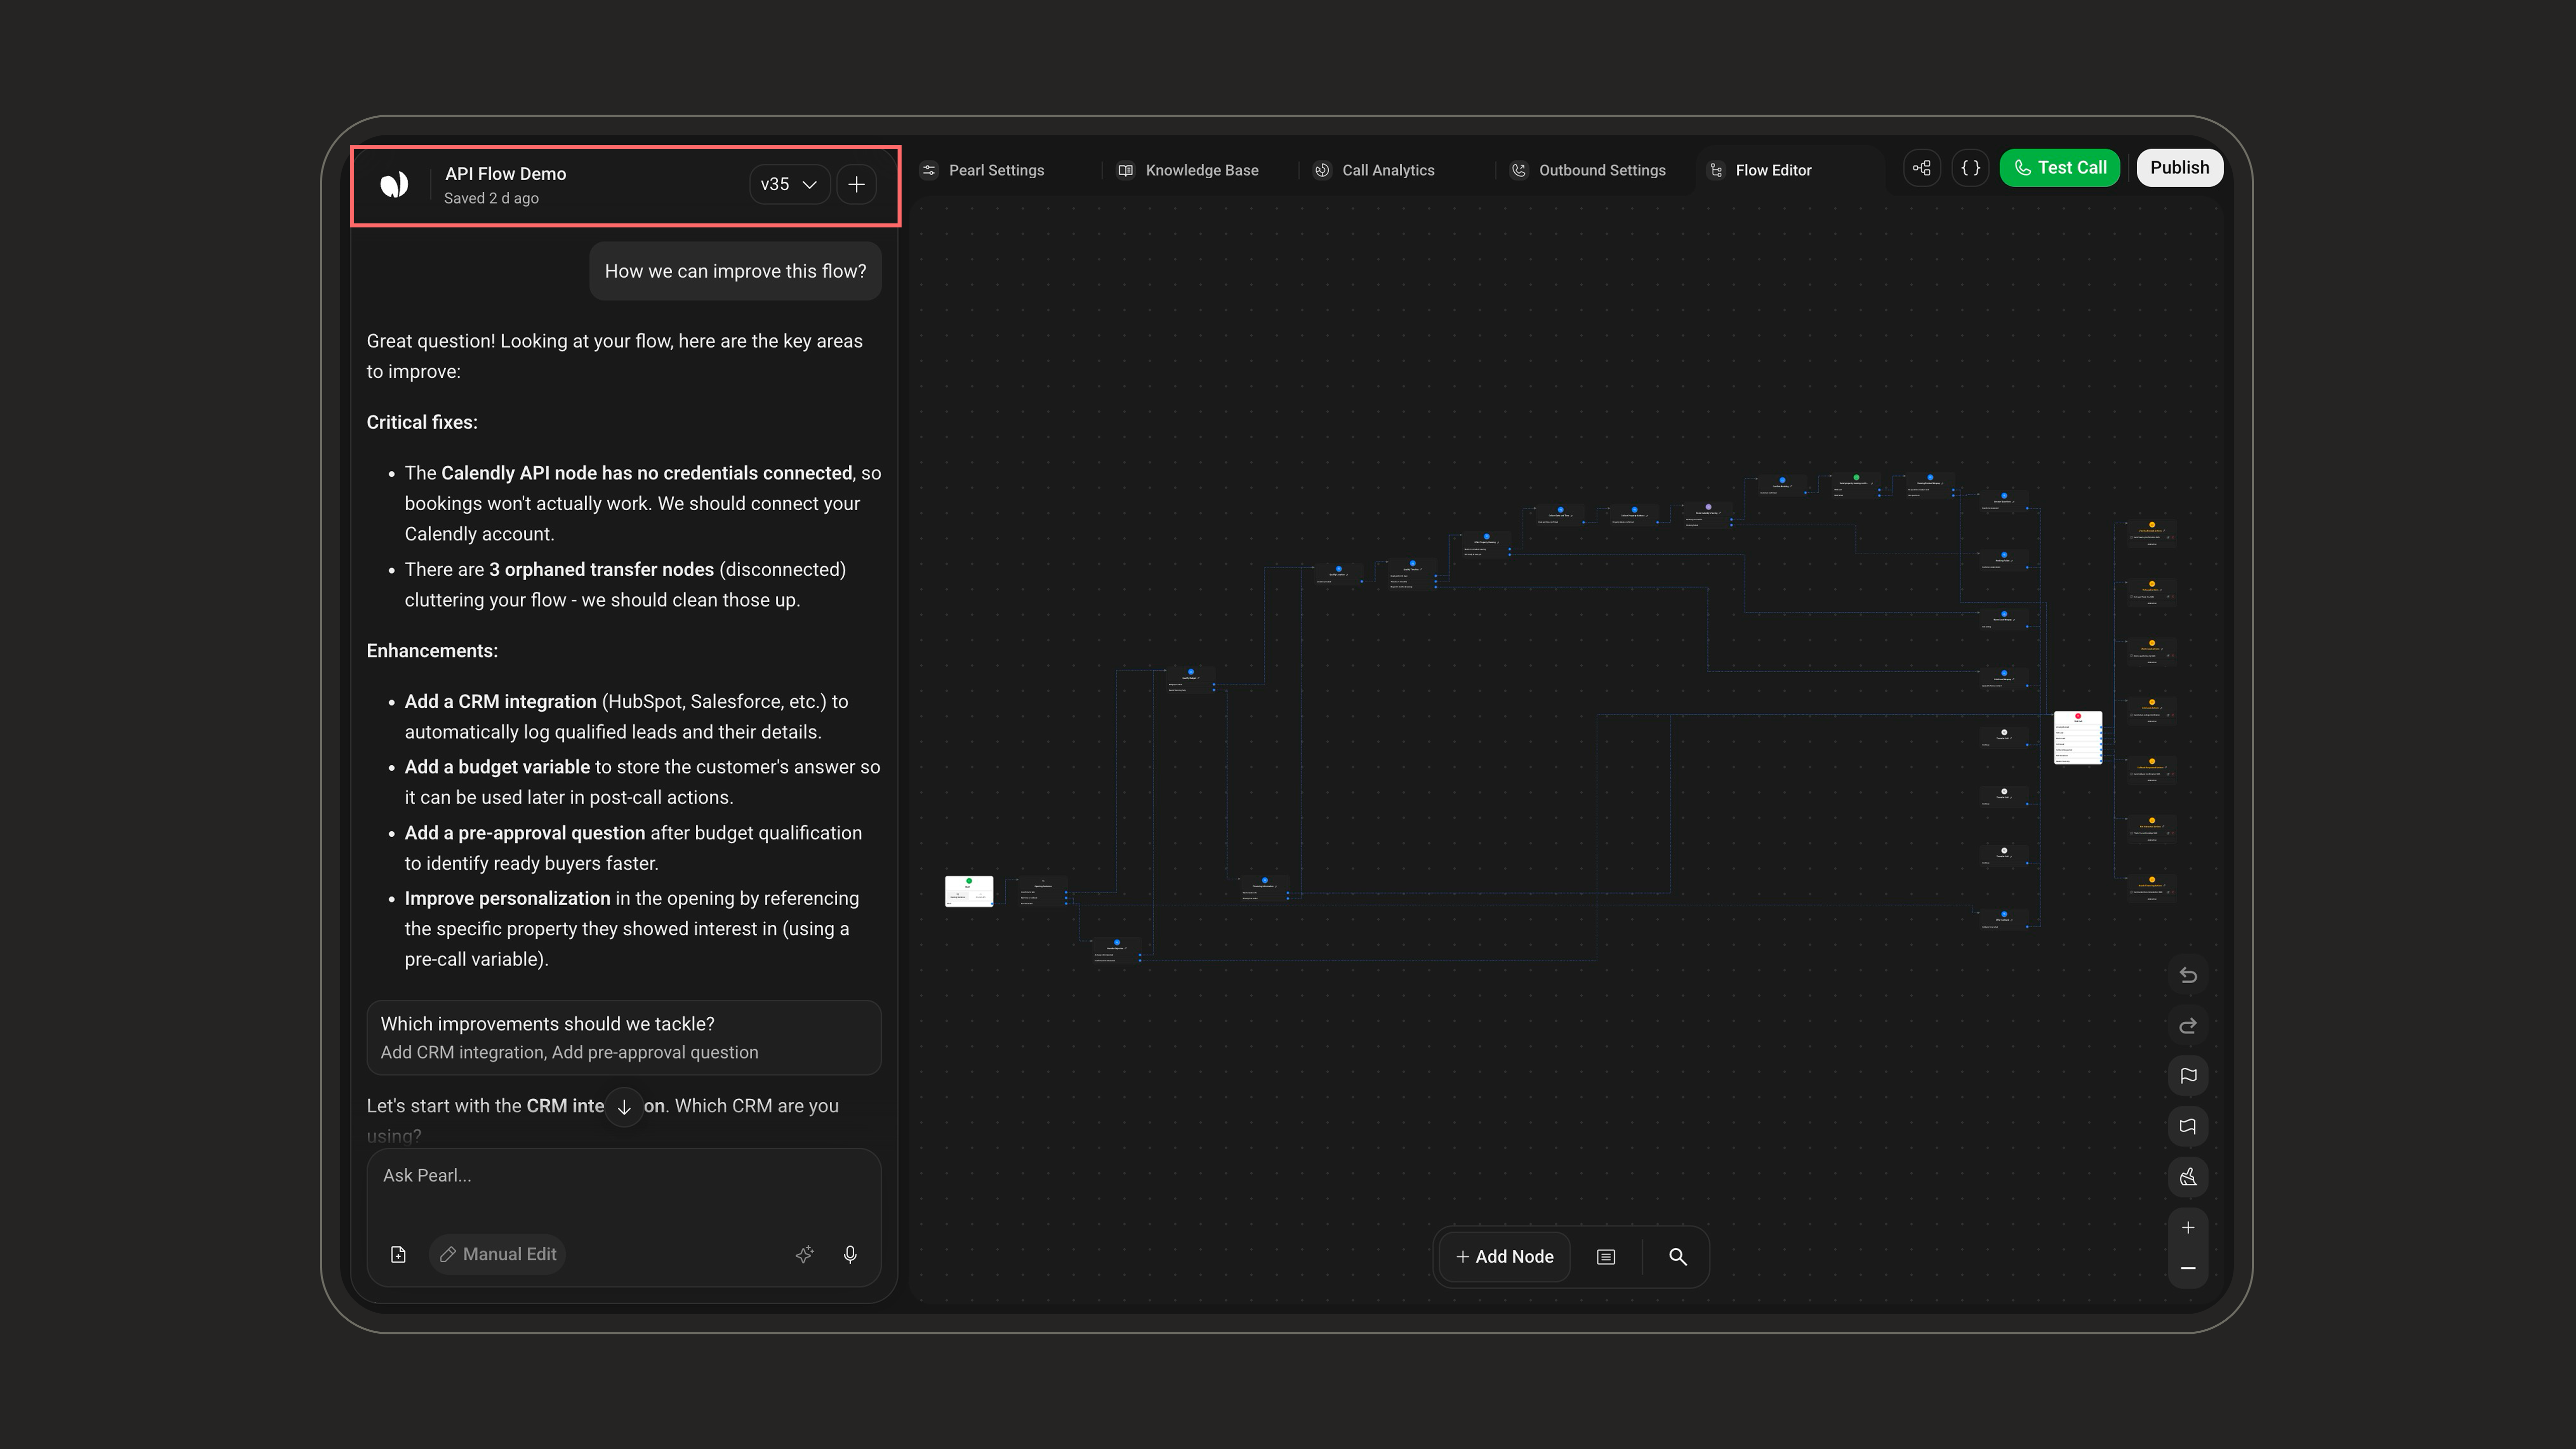The width and height of the screenshot is (2576, 1449).
Task: Click 'Add a budget variable' bold text
Action: (497, 767)
